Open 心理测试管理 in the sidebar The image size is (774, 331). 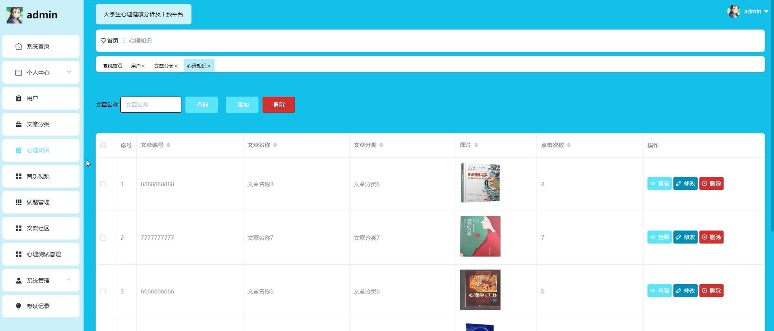41,254
